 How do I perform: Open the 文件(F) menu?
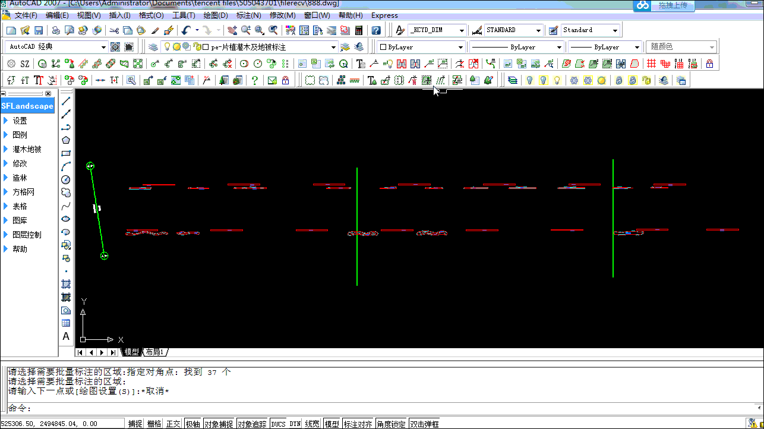(x=26, y=15)
